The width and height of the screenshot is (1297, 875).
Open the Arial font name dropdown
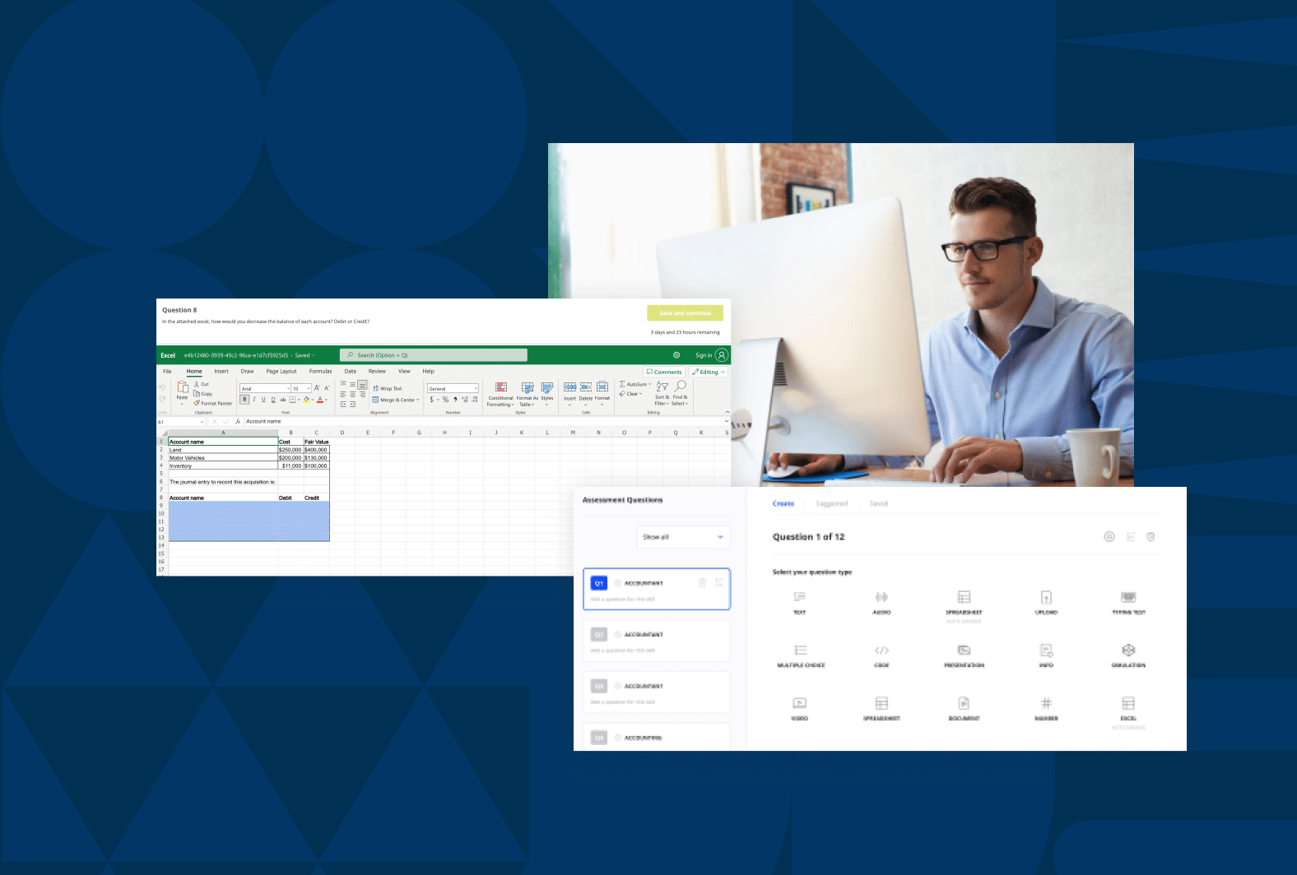(266, 388)
